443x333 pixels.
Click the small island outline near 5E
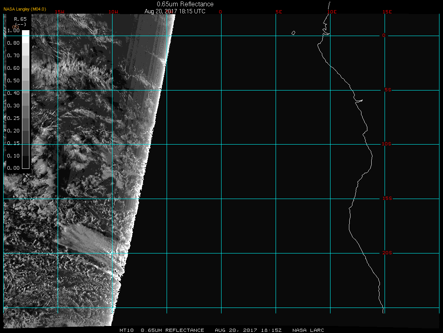[293, 33]
